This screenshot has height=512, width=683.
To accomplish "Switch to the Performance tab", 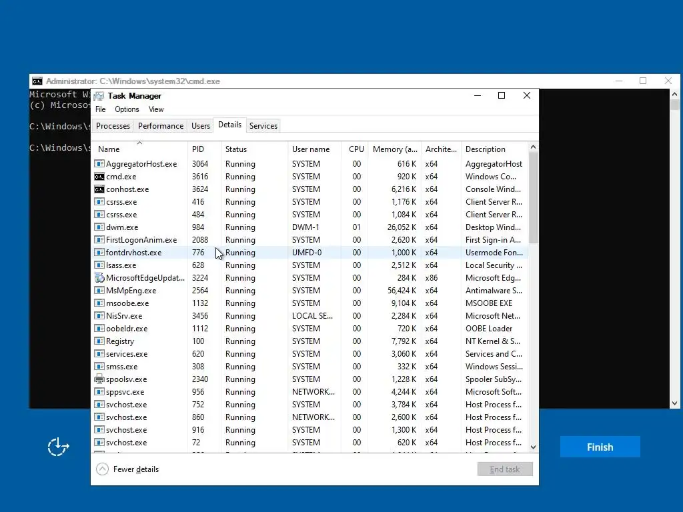I will [x=161, y=126].
